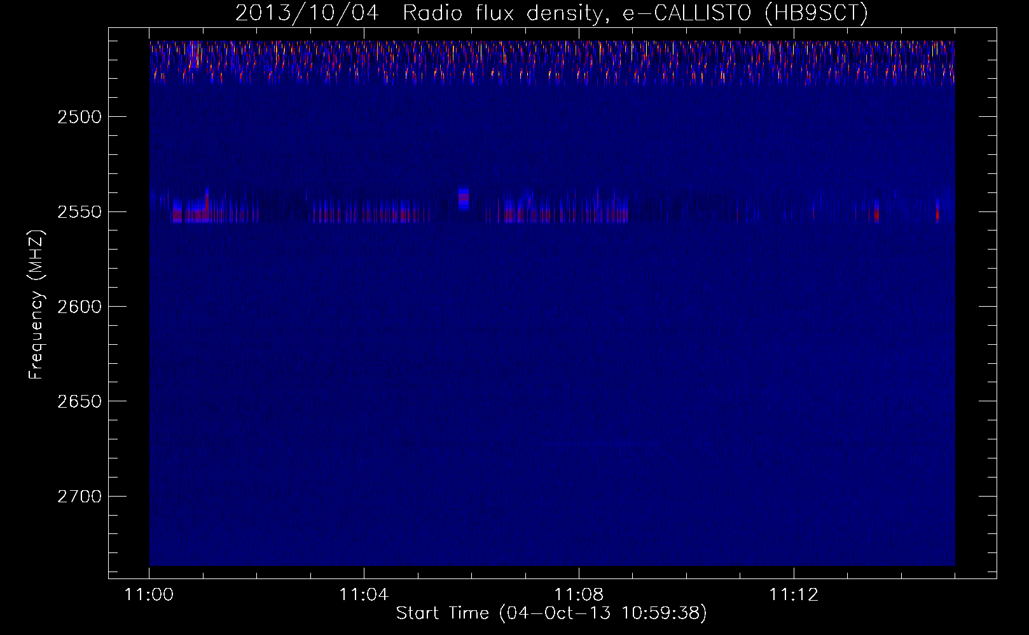Click the plot title "Radio flux density, e-CALLISTO (HB9SCT)"
This screenshot has height=635, width=1029.
click(635, 13)
